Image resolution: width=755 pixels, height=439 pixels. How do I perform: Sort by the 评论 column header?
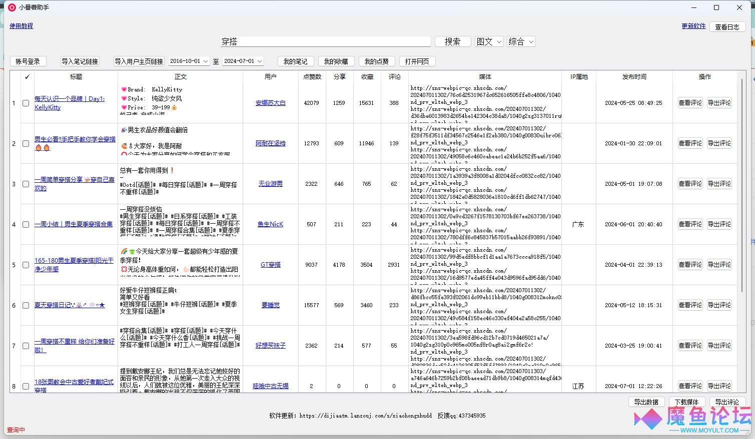pyautogui.click(x=395, y=77)
